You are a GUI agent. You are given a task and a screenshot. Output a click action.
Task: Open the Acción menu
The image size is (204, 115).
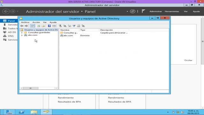click(36, 22)
